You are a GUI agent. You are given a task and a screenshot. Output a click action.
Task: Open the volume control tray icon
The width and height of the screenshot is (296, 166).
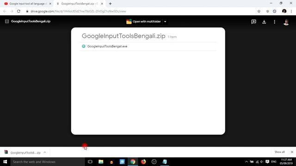pos(262,162)
